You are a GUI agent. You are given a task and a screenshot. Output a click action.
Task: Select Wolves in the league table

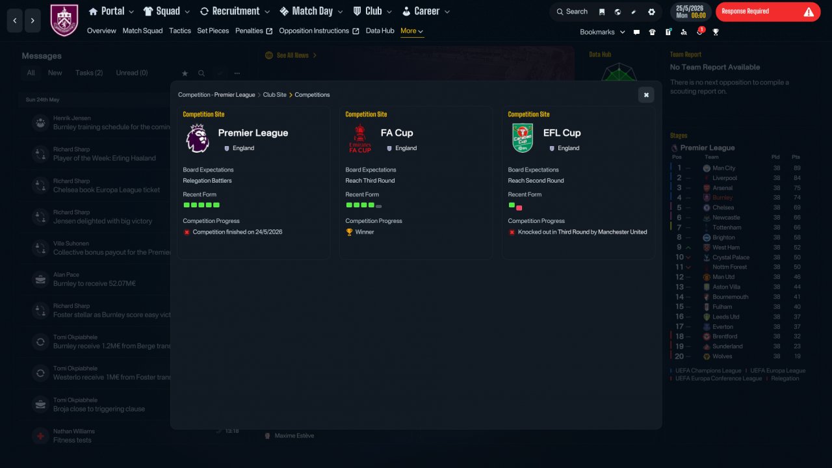[x=722, y=356]
